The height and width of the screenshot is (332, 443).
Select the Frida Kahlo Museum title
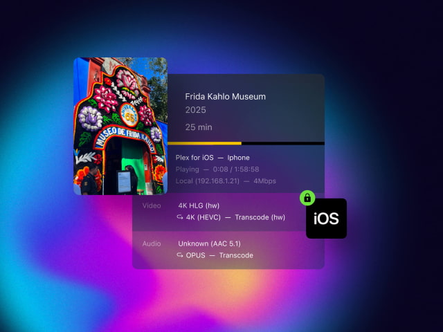[x=225, y=97]
